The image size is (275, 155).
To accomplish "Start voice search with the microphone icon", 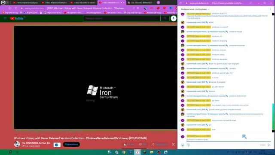I will click(x=174, y=18).
